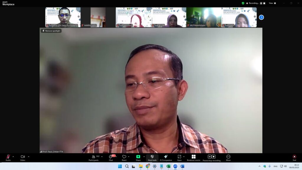Launch the AI Companion
The image size is (302, 170).
166,157
